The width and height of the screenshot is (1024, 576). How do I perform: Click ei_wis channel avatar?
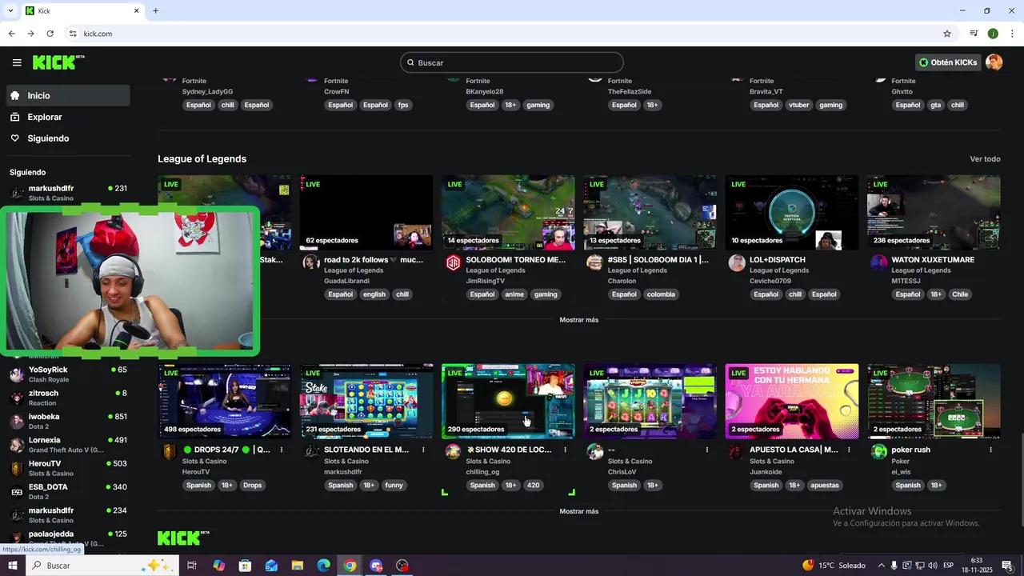(x=878, y=452)
